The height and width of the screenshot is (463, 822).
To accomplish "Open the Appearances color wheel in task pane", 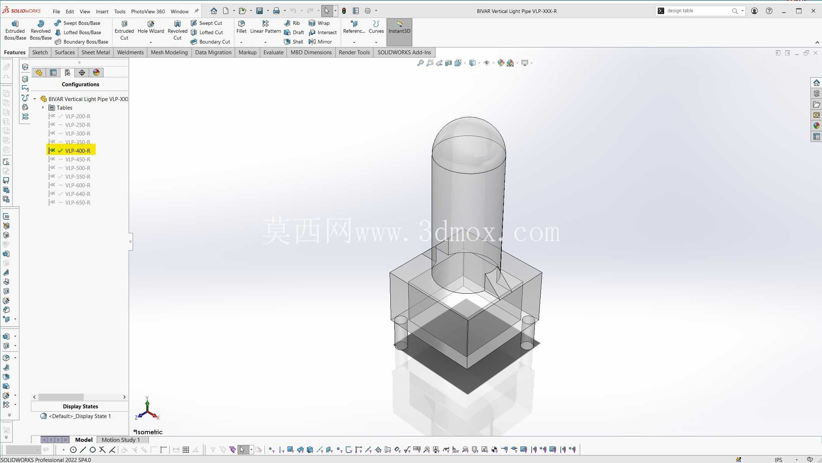I will coord(817,125).
